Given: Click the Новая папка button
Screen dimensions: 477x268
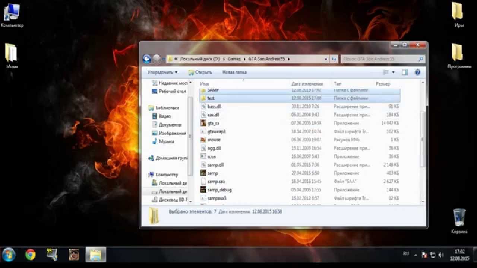Looking at the screenshot, I should click(x=234, y=73).
